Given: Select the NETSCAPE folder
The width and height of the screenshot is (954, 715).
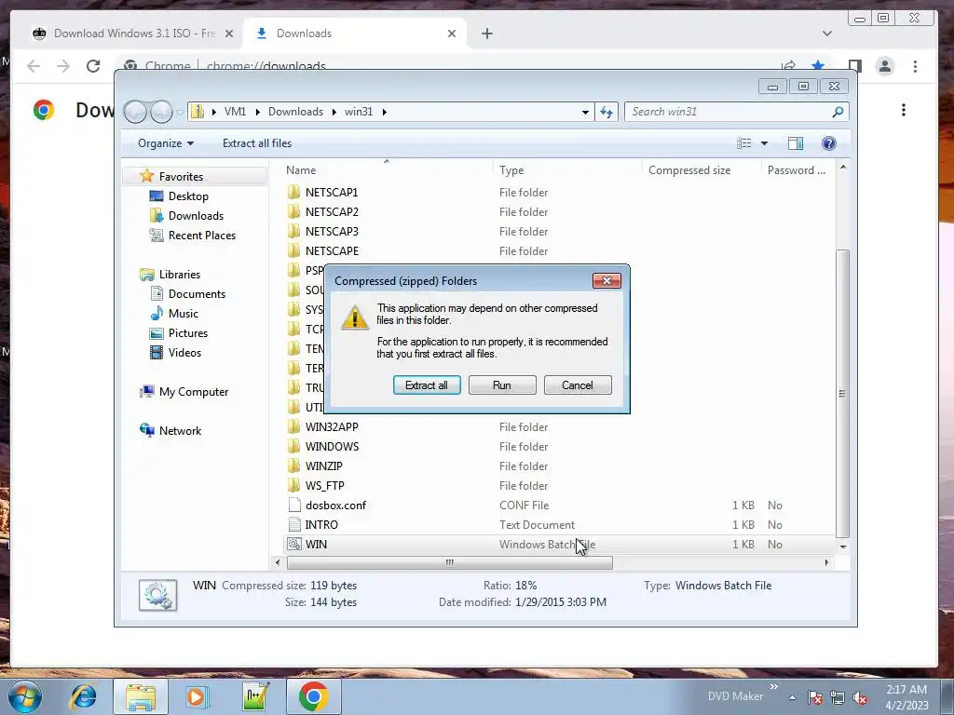Looking at the screenshot, I should [x=332, y=250].
